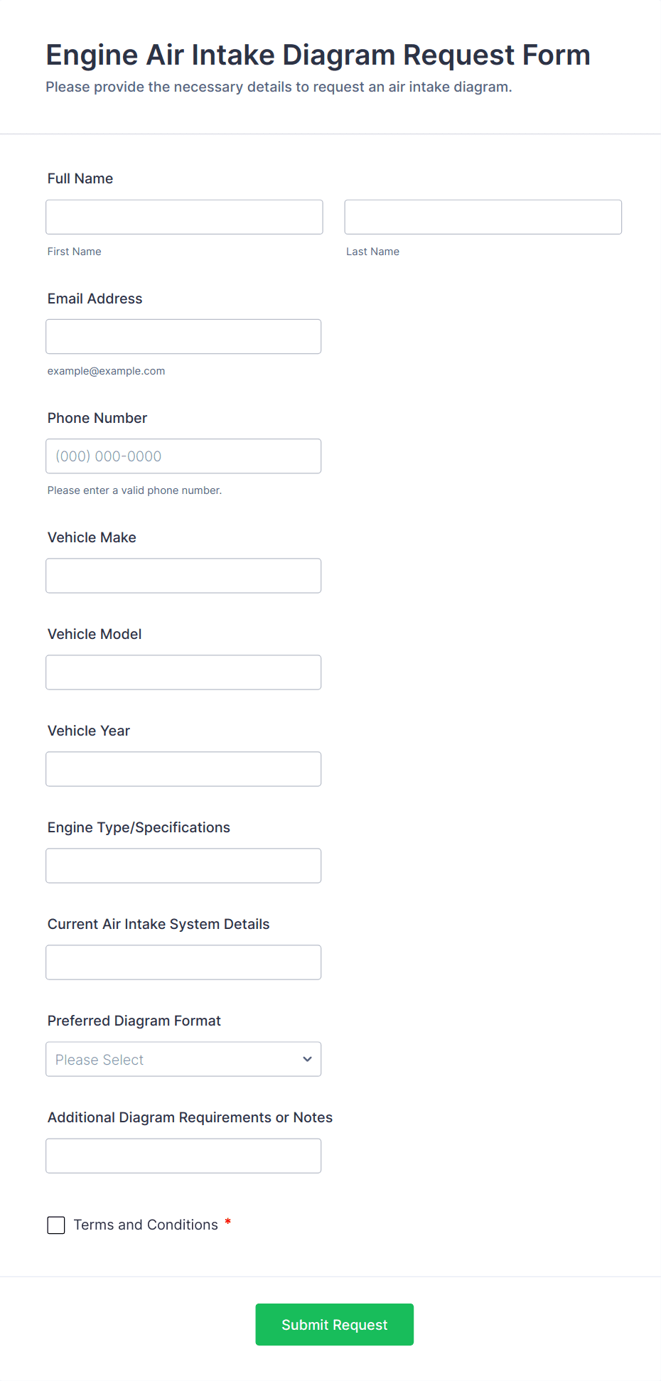Select the Vehicle Make input
This screenshot has width=661, height=1381.
click(x=183, y=575)
